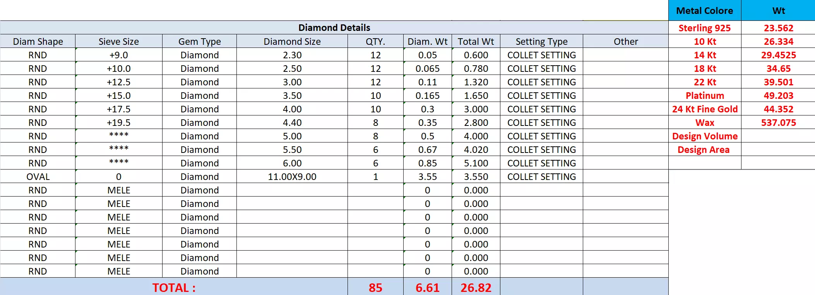
Task: Select diamond size cell 5.50
Action: coord(292,149)
